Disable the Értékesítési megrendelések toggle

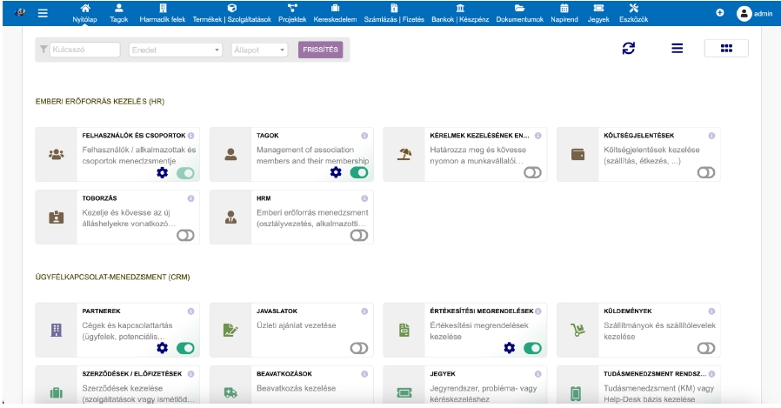tap(532, 348)
